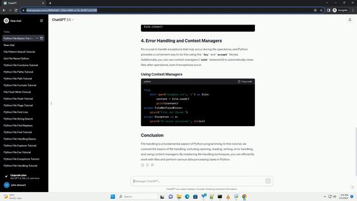Close the ChatGPT browser tab
Viewport: 357px width, 201px height.
point(43,3)
